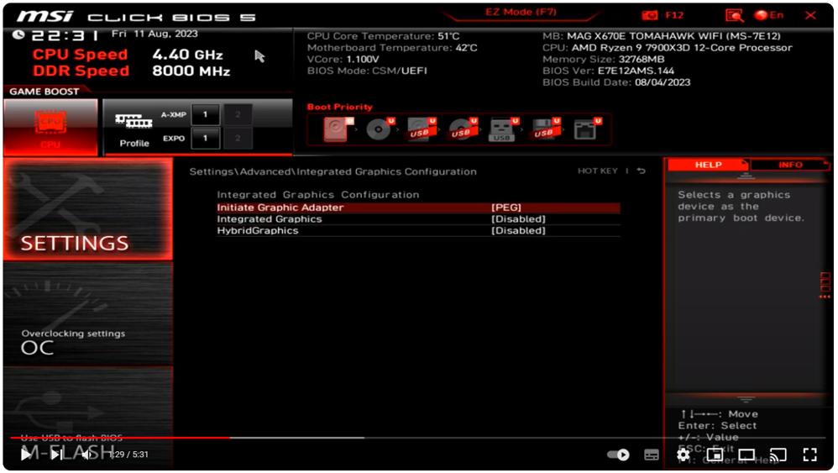838x473 pixels.
Task: Enable miniplayer mode
Action: (x=715, y=455)
